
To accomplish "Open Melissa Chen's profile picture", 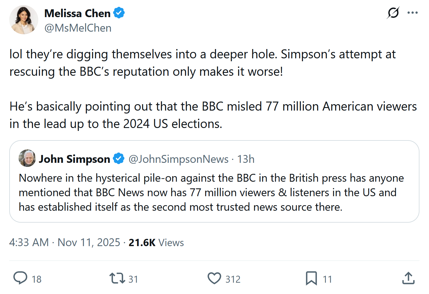I will pyautogui.click(x=24, y=20).
